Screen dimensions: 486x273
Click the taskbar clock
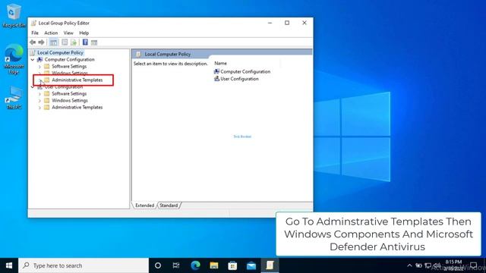pyautogui.click(x=454, y=265)
